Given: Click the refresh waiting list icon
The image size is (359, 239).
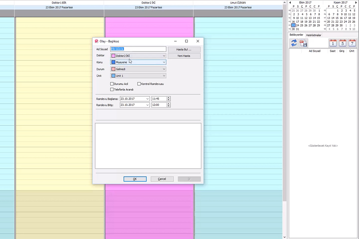Looking at the screenshot, I should pyautogui.click(x=294, y=43).
